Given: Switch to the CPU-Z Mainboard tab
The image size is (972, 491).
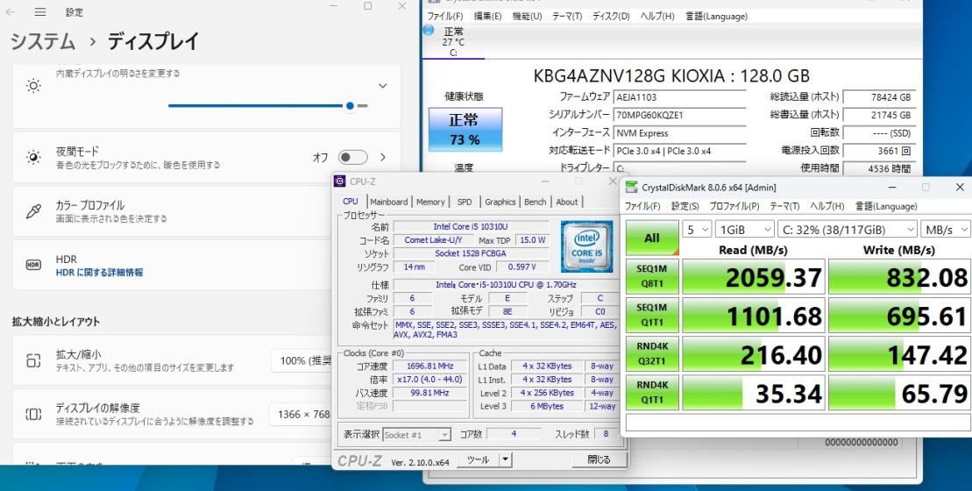Looking at the screenshot, I should pos(388,202).
